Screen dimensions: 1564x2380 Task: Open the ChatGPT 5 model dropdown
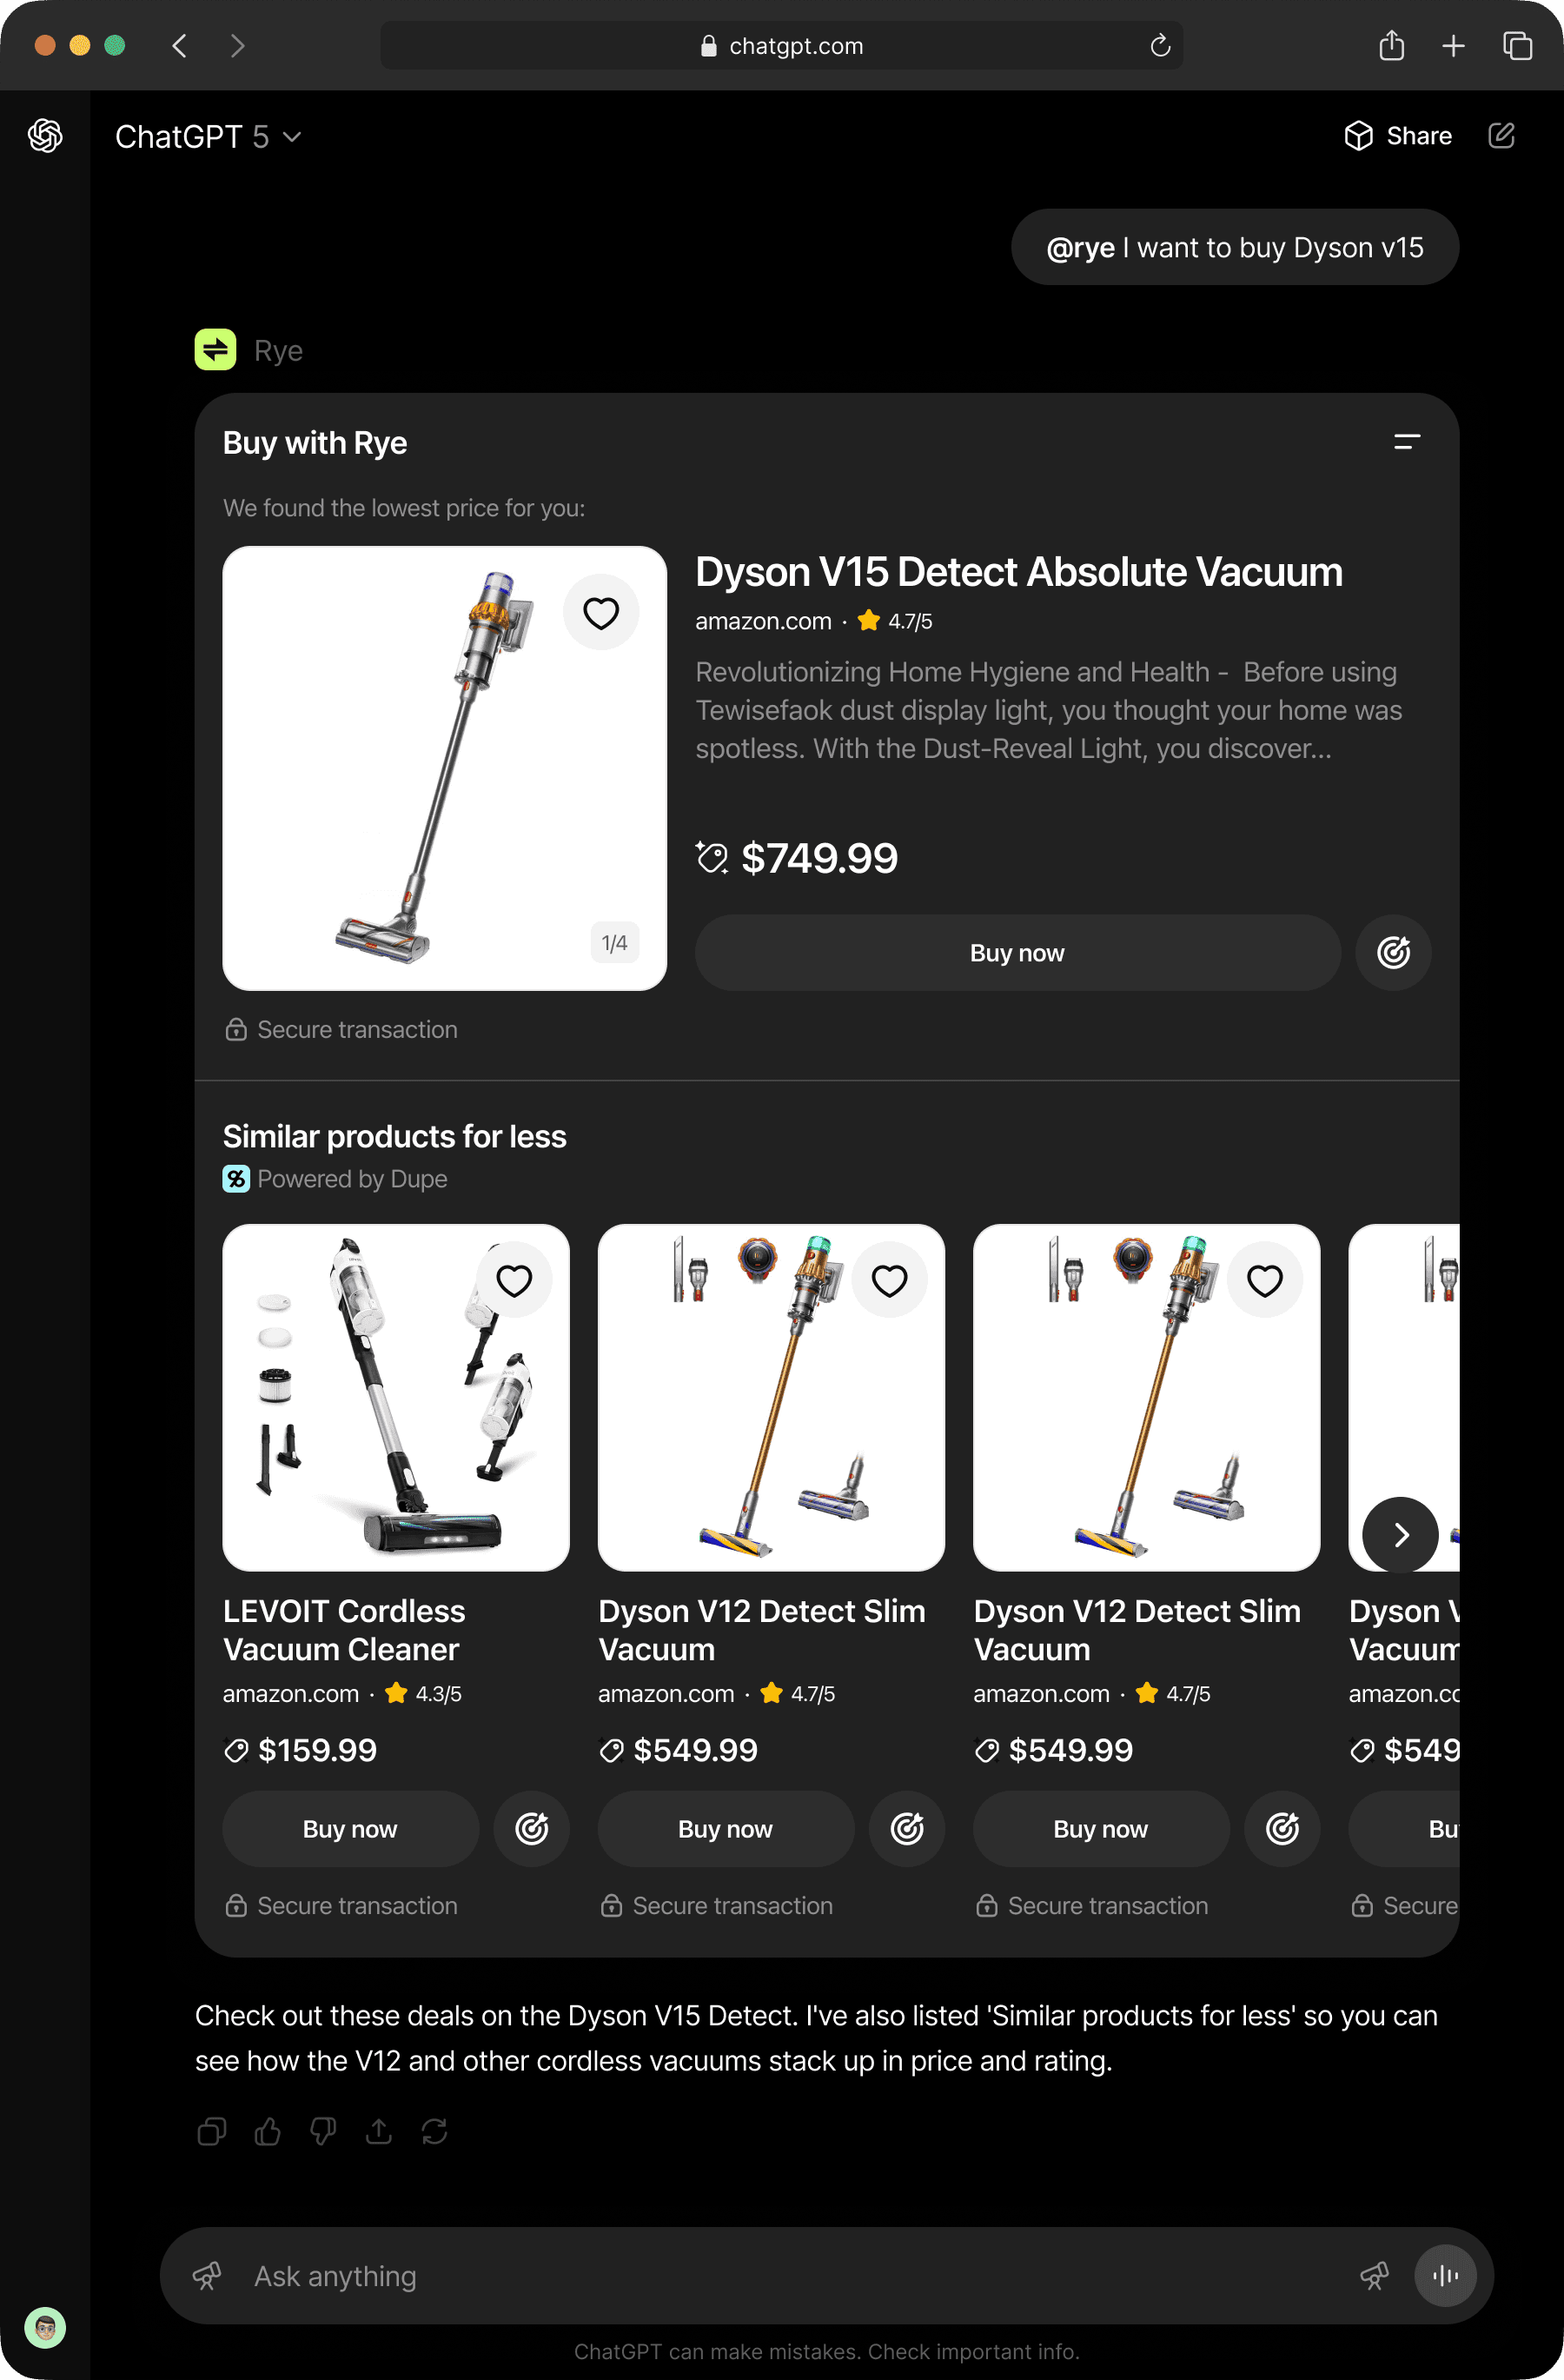tap(208, 136)
